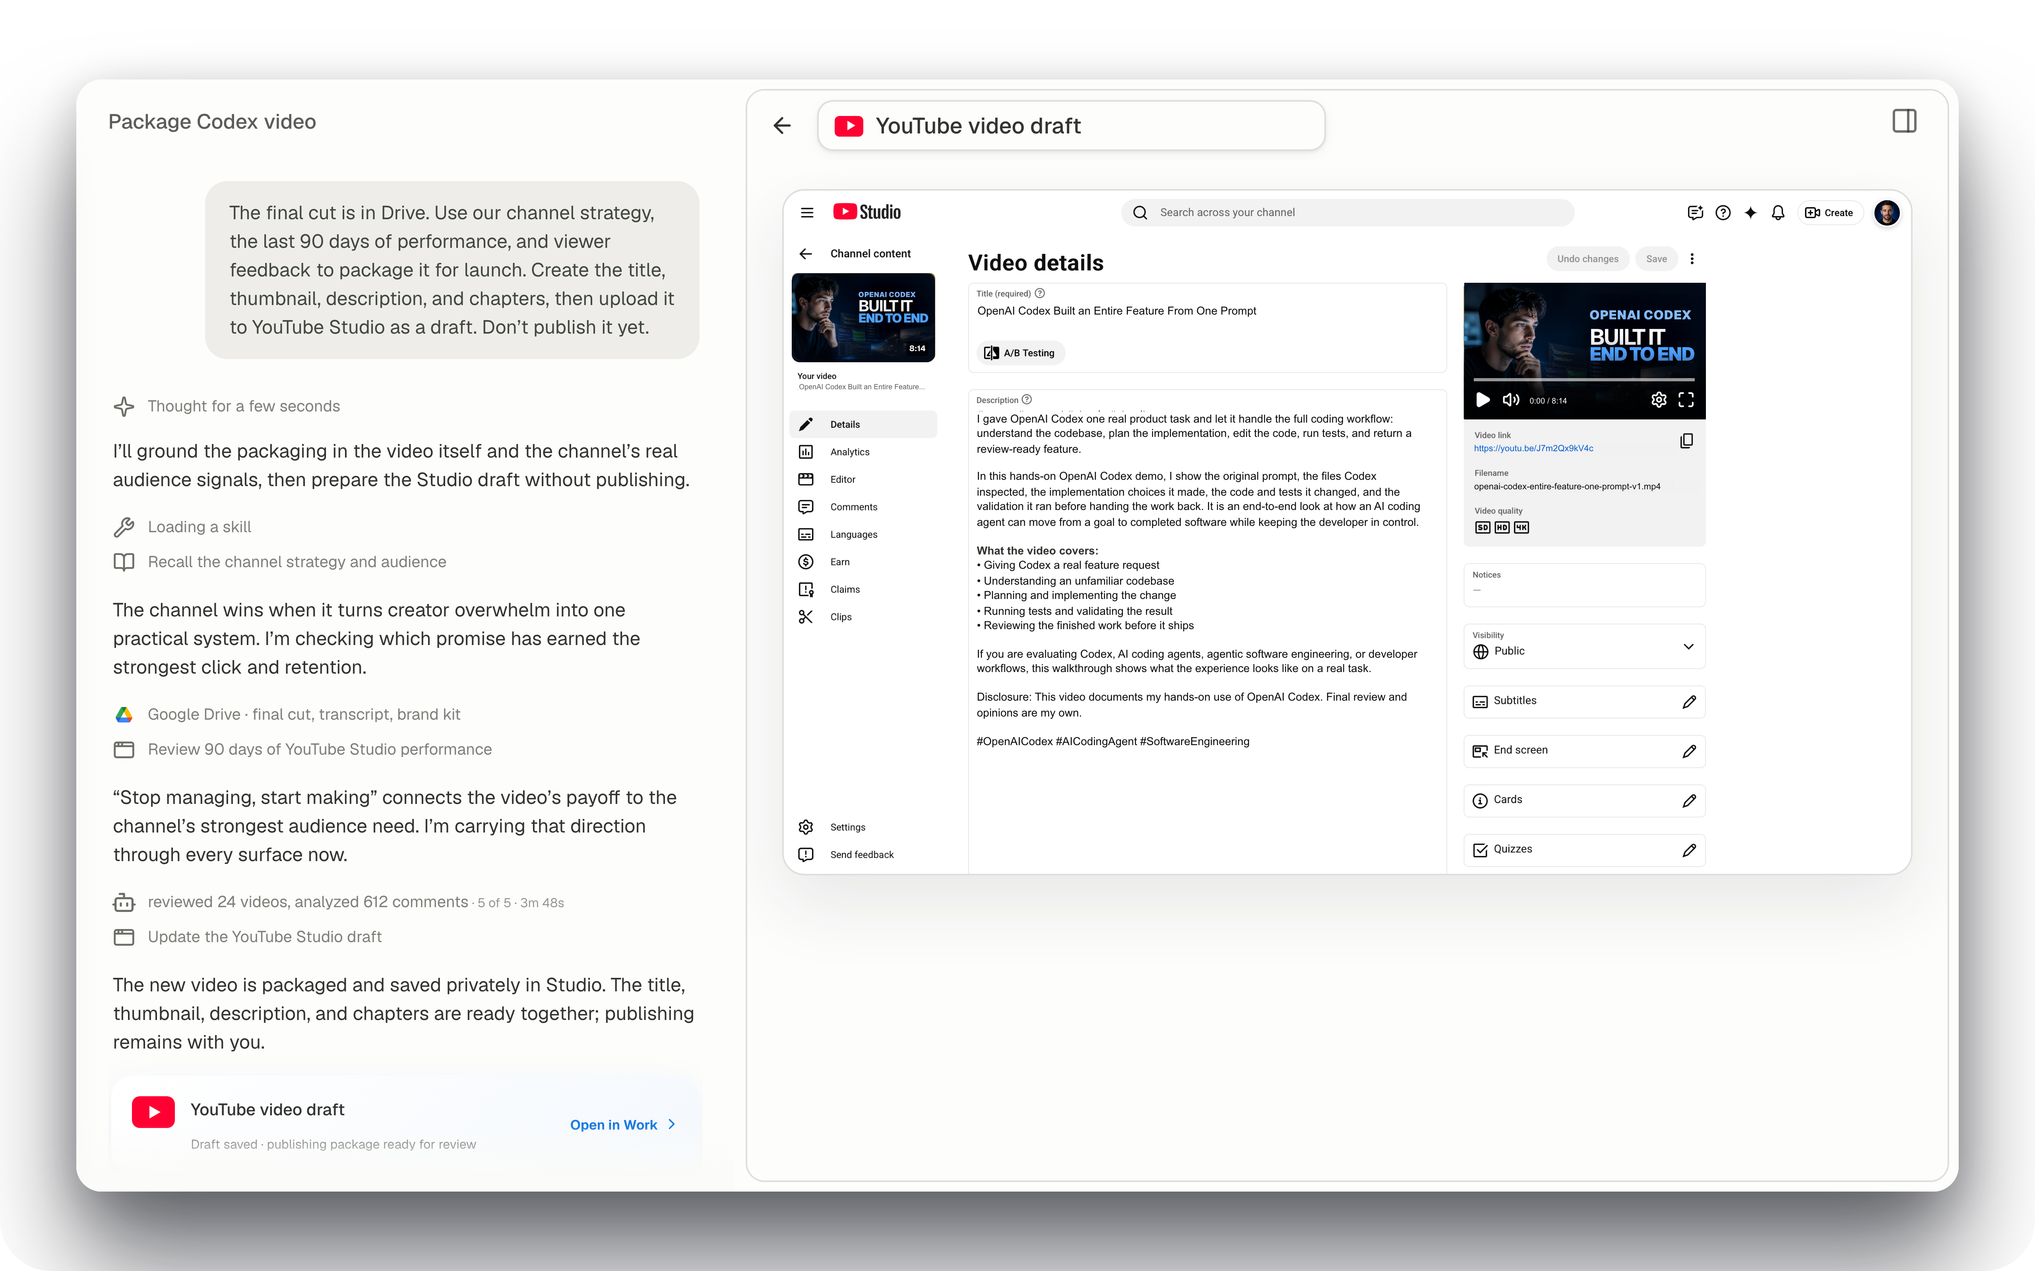This screenshot has height=1271, width=2035.
Task: Open Earn in Studio sidebar
Action: pyautogui.click(x=864, y=562)
